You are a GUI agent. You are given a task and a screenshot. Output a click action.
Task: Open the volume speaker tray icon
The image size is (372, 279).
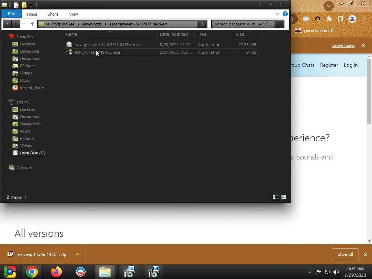pyautogui.click(x=336, y=272)
